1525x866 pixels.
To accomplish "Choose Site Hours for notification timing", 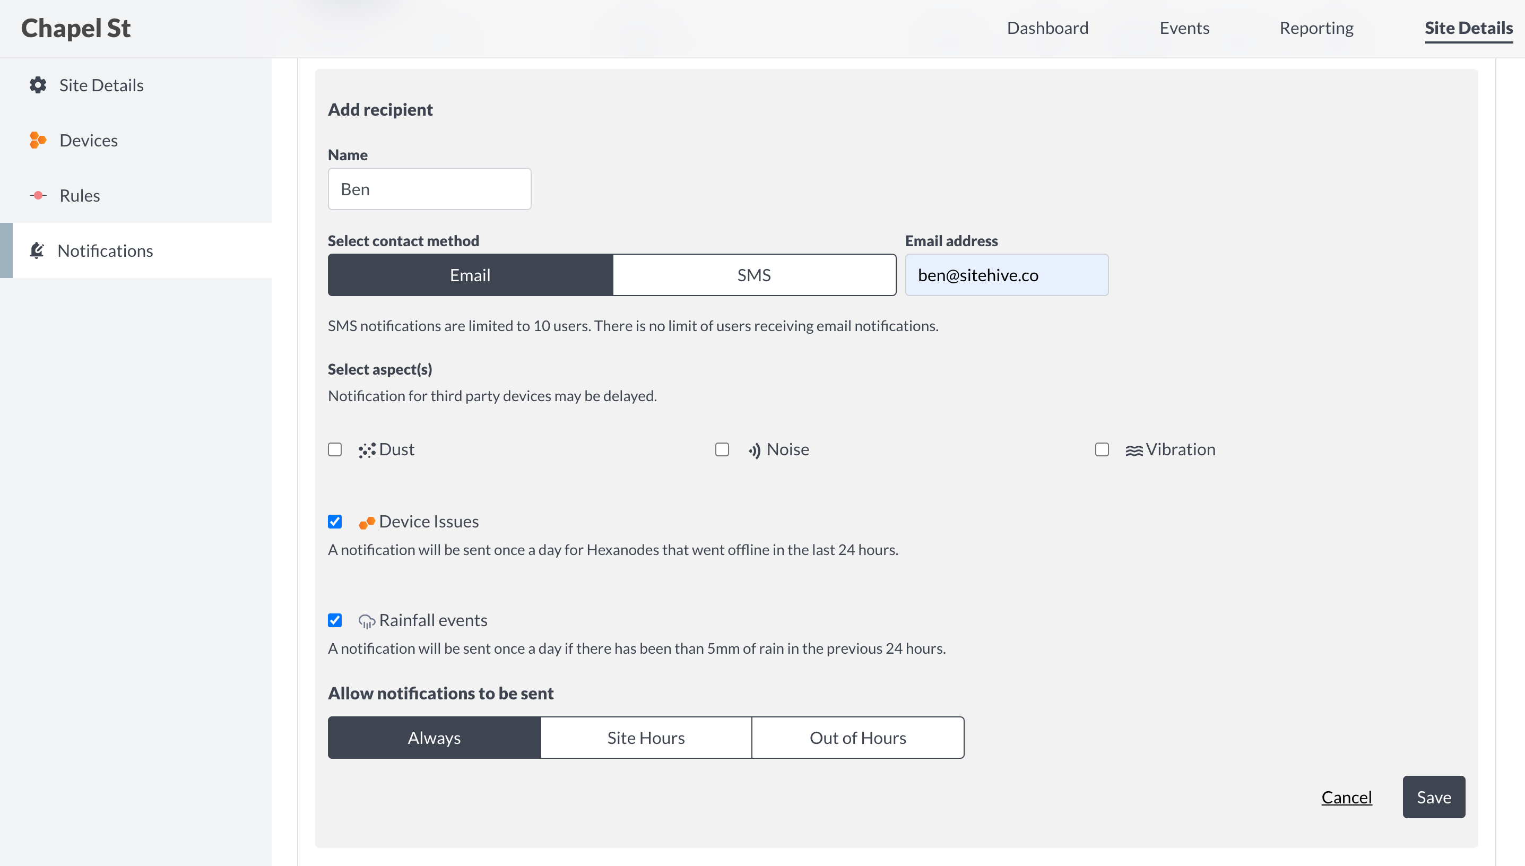I will pos(646,738).
